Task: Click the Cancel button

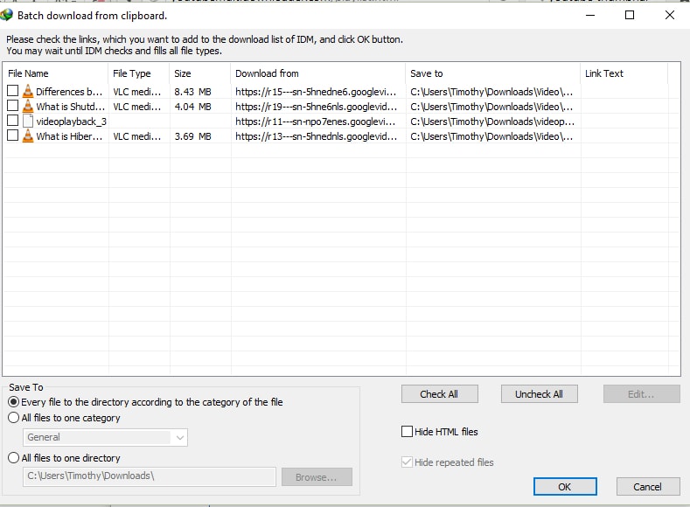Action: click(648, 487)
